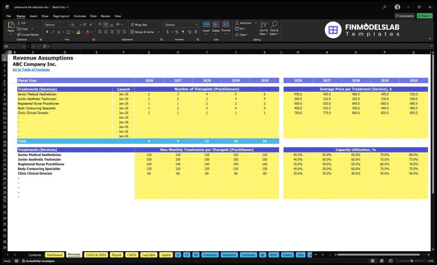Open the Insert ribbon tab

click(x=33, y=16)
